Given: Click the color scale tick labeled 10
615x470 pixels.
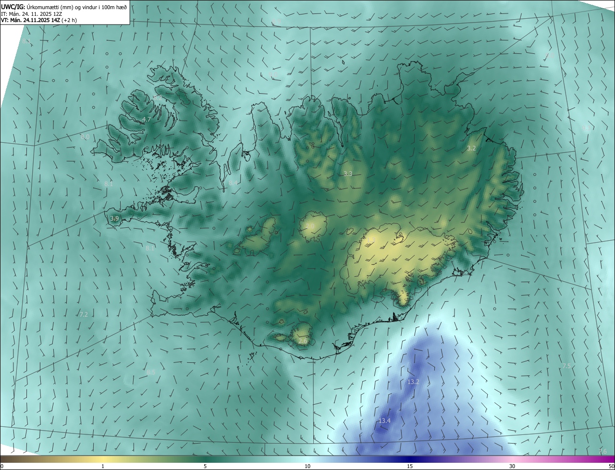Looking at the screenshot, I should point(307,466).
